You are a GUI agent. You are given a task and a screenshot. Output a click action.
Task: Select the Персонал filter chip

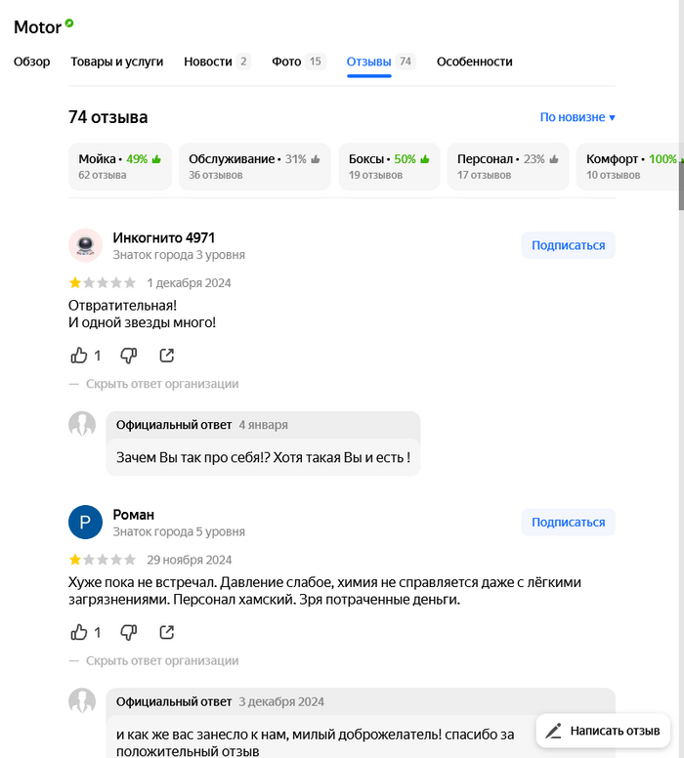point(508,167)
